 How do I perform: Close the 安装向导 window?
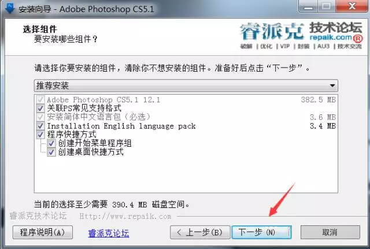click(352, 6)
